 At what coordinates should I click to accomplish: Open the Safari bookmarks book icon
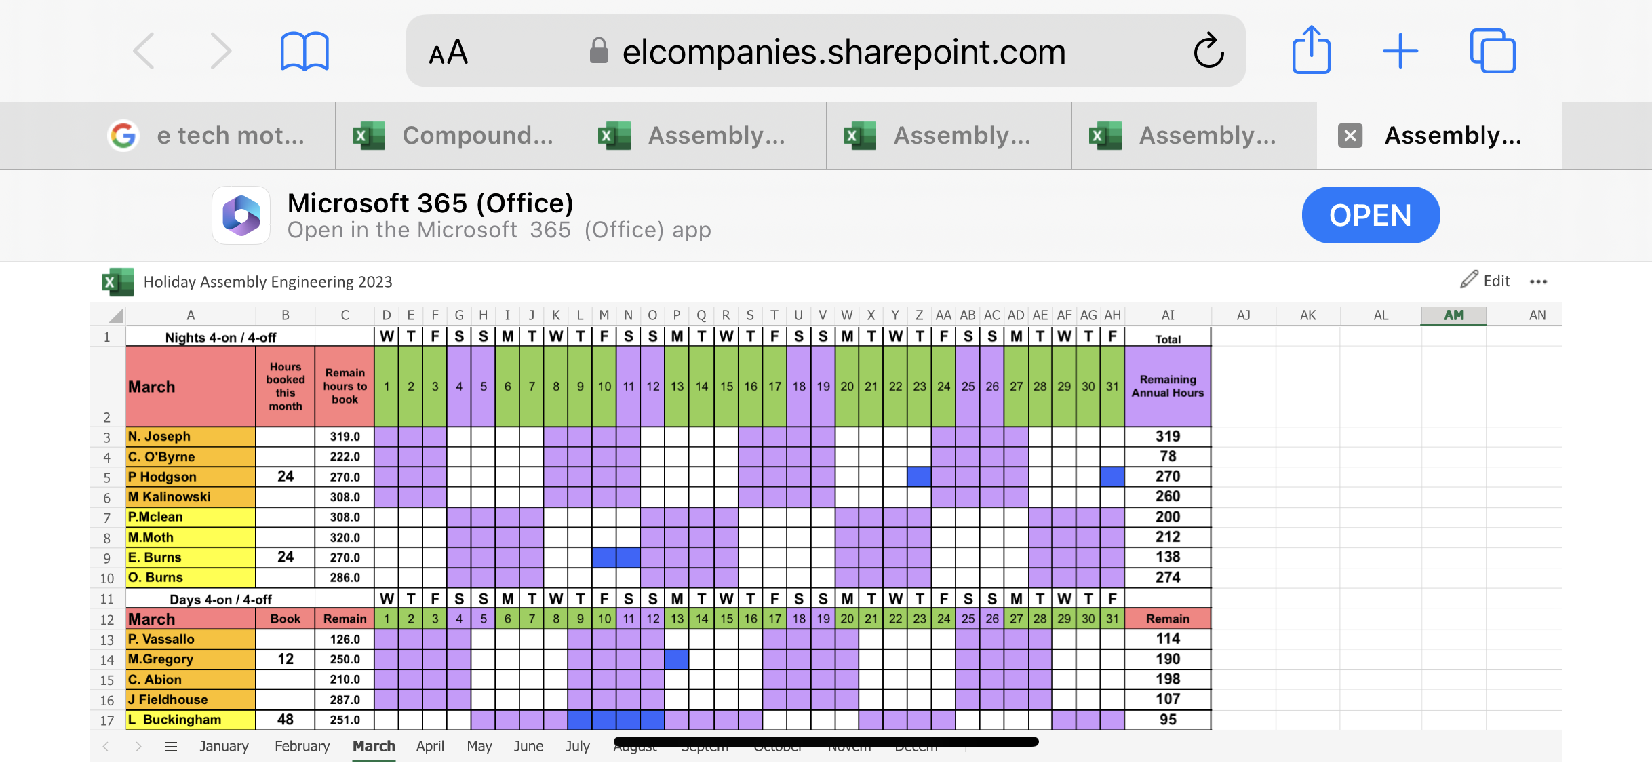(304, 51)
